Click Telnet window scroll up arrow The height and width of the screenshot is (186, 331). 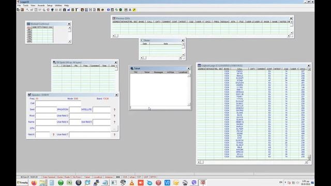click(189, 75)
